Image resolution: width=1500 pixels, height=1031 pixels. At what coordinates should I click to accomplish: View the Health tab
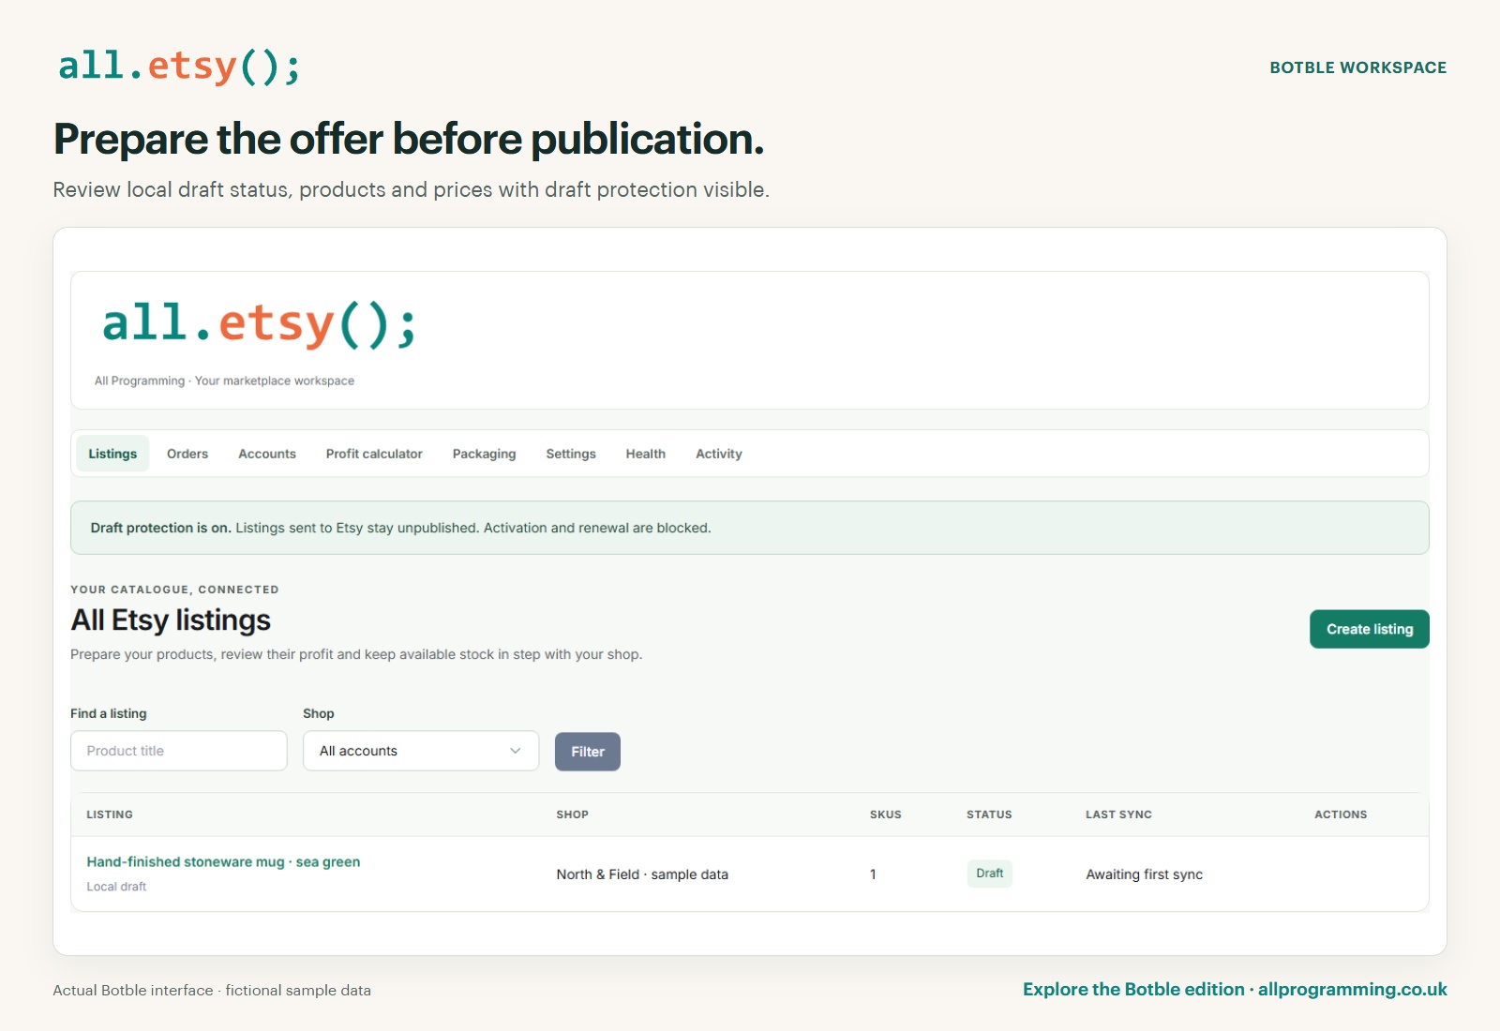[646, 454]
